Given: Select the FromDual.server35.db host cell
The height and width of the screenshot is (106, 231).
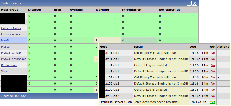Looking at the screenshot, I should click(116, 102).
